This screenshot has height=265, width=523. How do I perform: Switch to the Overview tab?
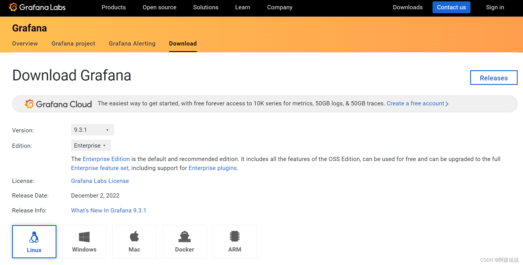pos(25,44)
